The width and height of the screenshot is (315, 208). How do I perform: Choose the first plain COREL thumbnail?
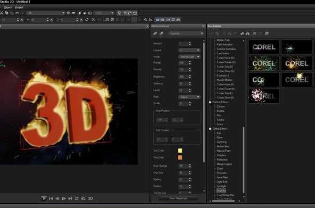coord(264,47)
